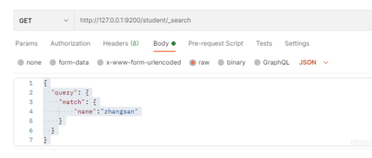Open the GET method dropdown
This screenshot has width=372, height=158.
[x=43, y=20]
